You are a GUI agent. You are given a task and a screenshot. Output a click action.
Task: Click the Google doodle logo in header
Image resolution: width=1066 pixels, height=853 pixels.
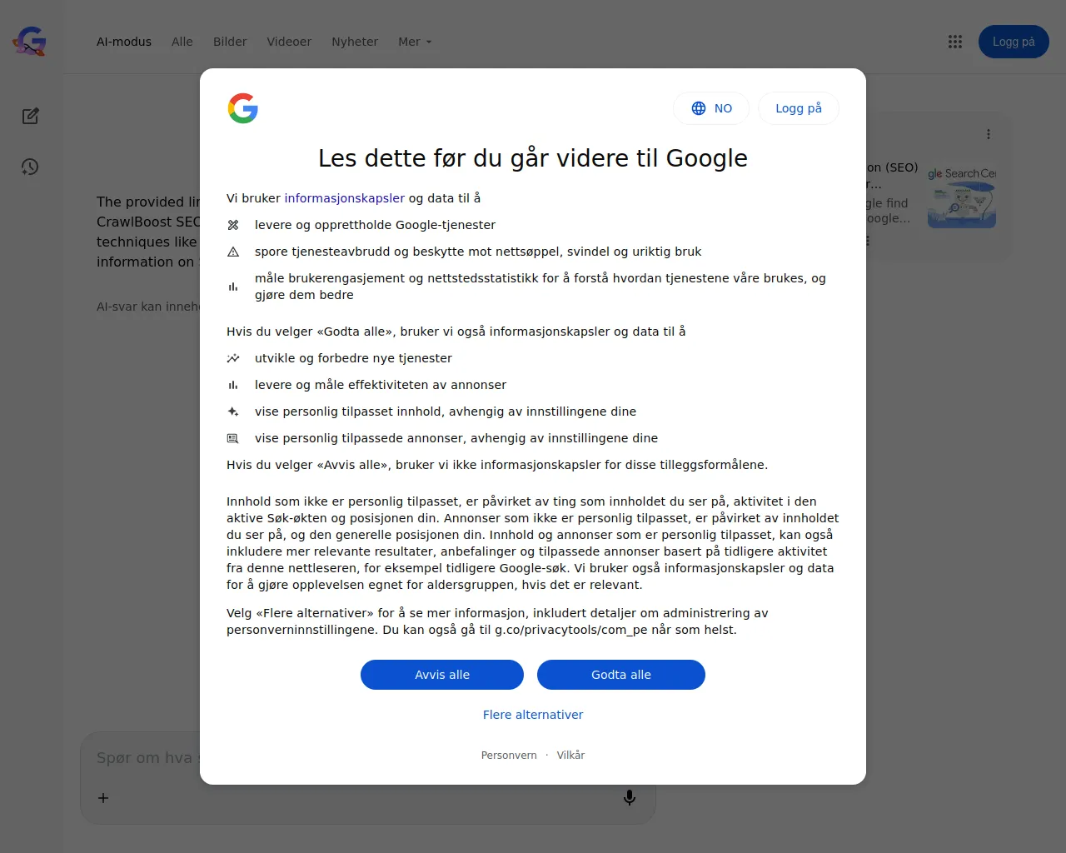30,41
